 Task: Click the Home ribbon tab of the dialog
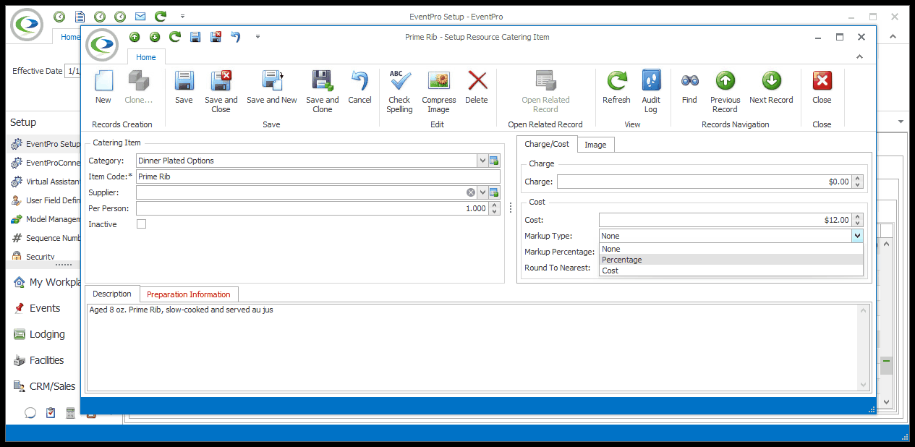(146, 57)
